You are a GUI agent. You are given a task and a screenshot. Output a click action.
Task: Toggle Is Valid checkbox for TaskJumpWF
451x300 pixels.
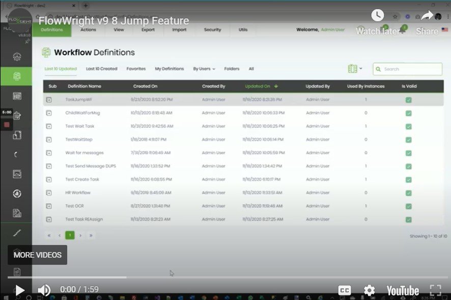[409, 100]
